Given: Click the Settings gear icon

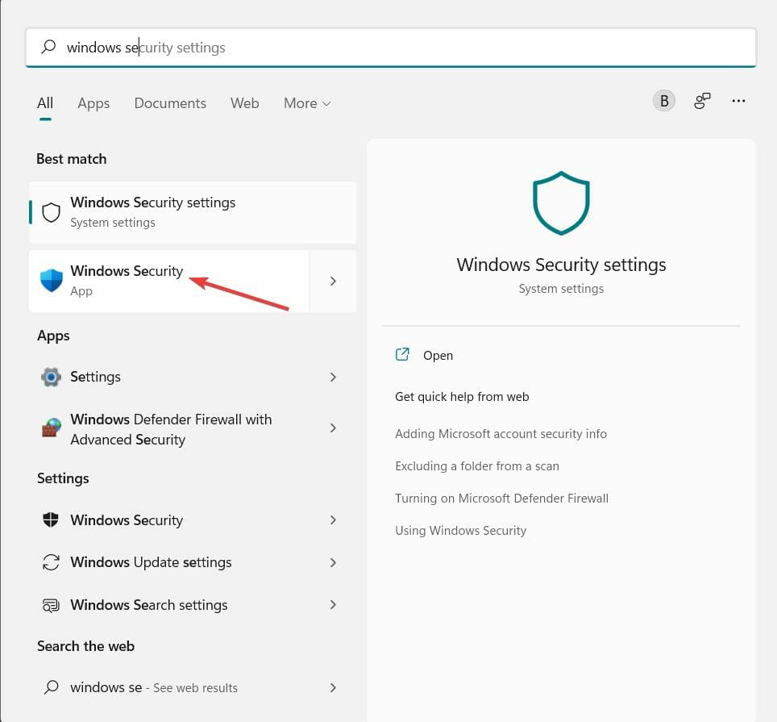Looking at the screenshot, I should click(x=51, y=377).
